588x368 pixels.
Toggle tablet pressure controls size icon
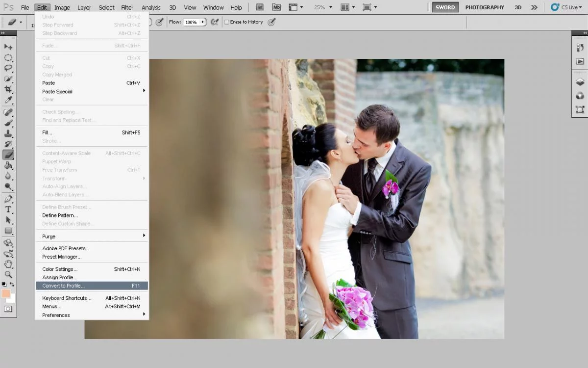[x=271, y=22]
